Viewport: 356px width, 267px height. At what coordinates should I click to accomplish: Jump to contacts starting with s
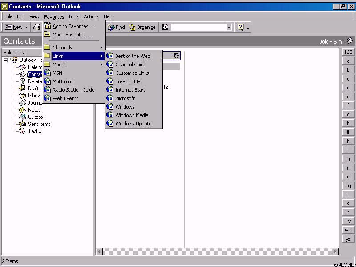348,203
